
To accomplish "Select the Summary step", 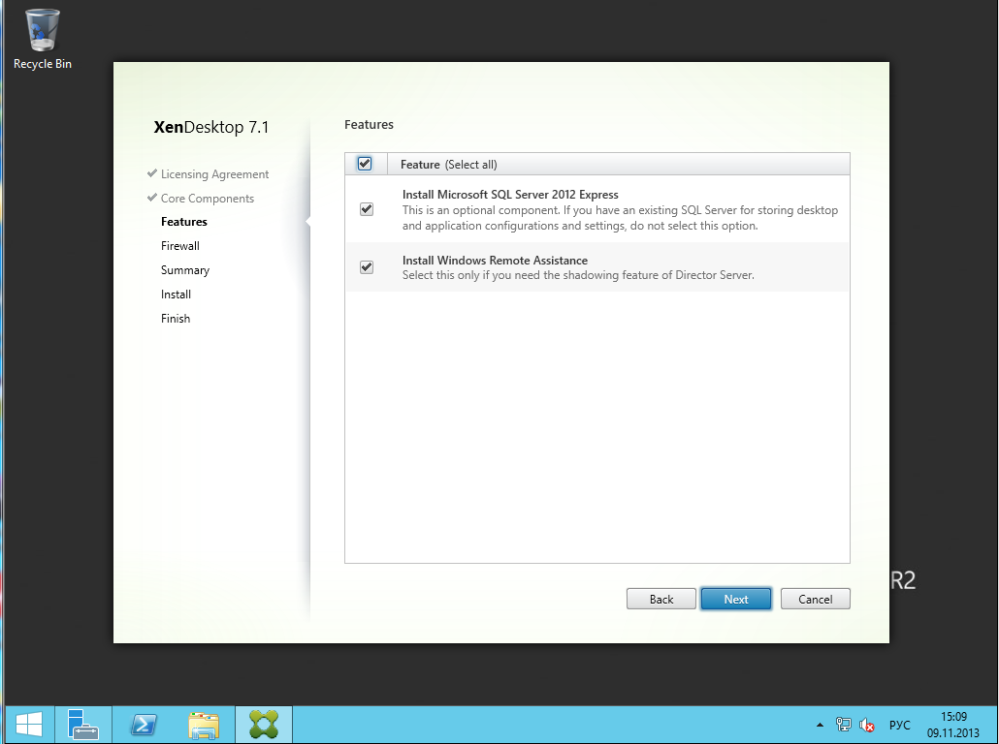I will tap(184, 270).
